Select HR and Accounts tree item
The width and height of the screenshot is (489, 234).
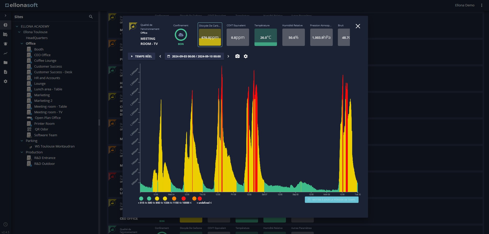pos(47,78)
